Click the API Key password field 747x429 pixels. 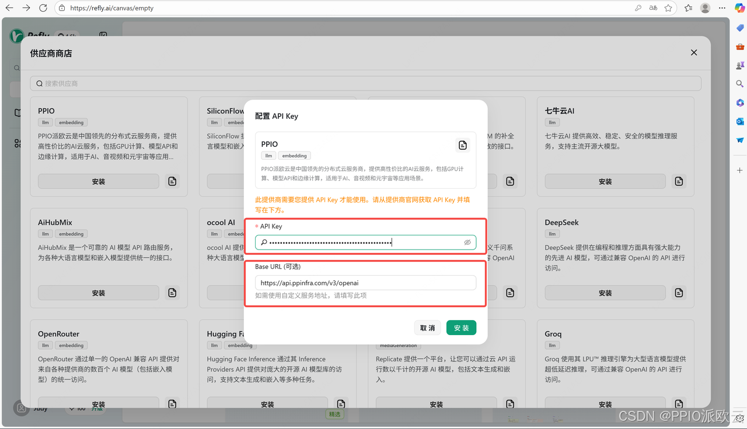coord(365,242)
